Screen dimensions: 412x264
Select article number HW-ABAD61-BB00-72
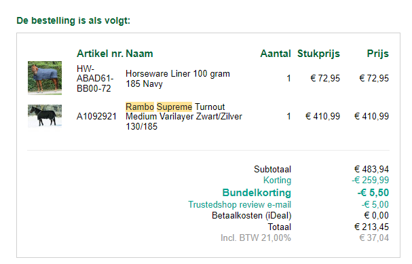tap(95, 79)
